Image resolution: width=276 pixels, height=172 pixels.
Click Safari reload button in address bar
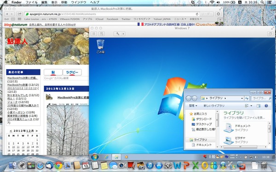197,14
